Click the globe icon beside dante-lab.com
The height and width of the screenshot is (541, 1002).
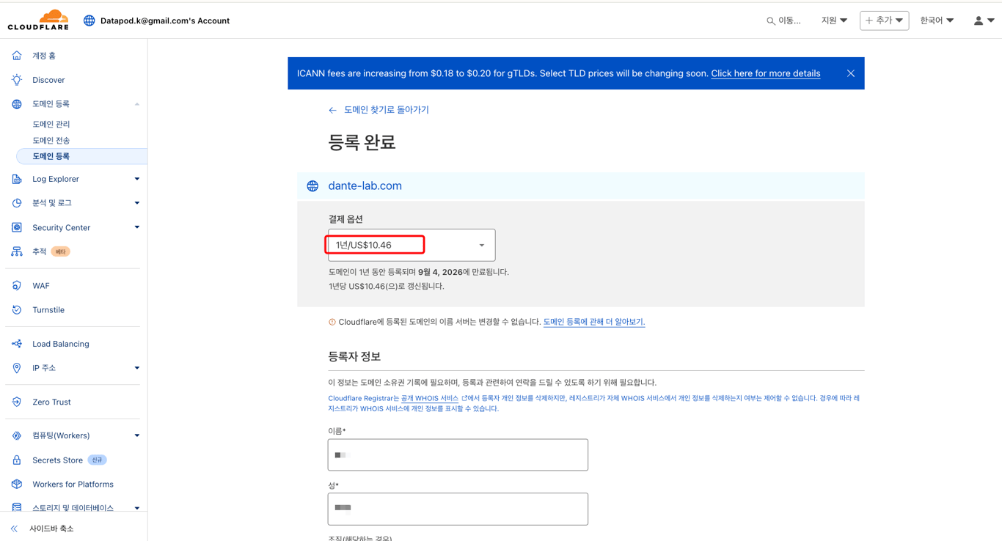(312, 186)
